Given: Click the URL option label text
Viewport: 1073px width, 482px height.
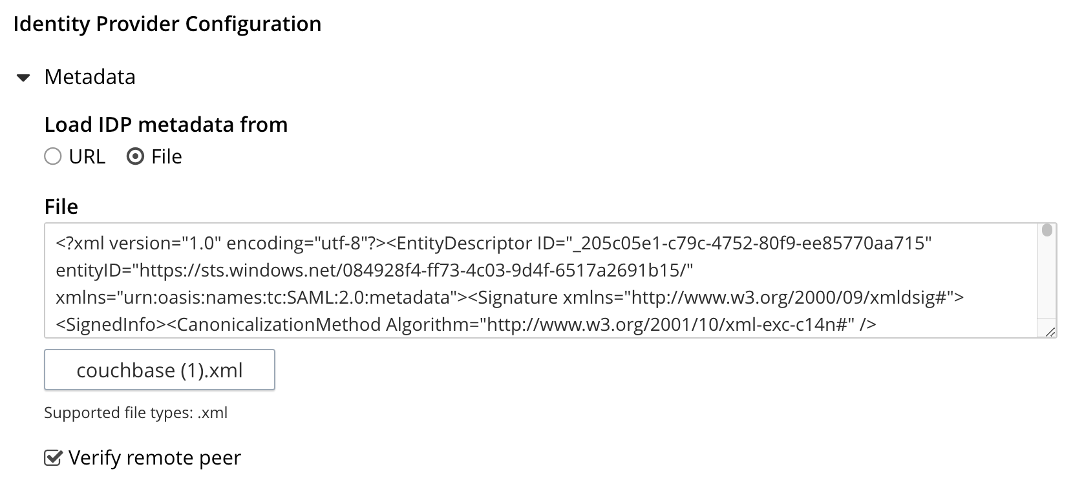Looking at the screenshot, I should [87, 156].
